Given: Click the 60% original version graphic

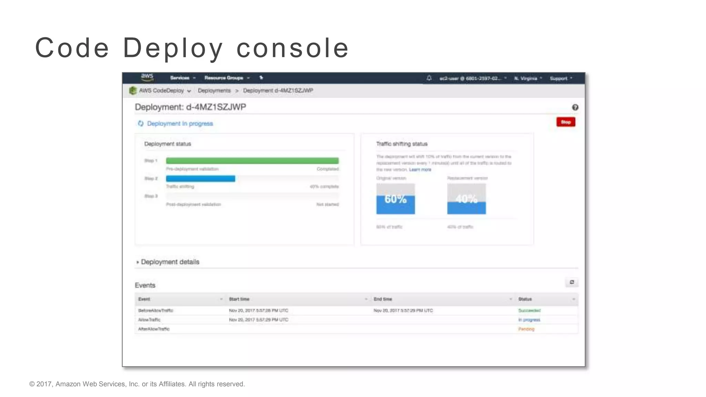Looking at the screenshot, I should pos(395,199).
